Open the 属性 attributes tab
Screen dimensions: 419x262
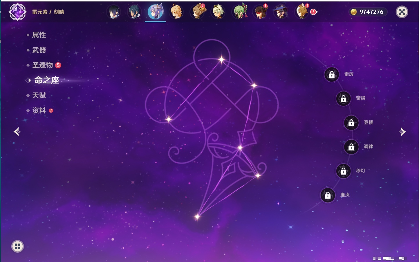(x=39, y=35)
